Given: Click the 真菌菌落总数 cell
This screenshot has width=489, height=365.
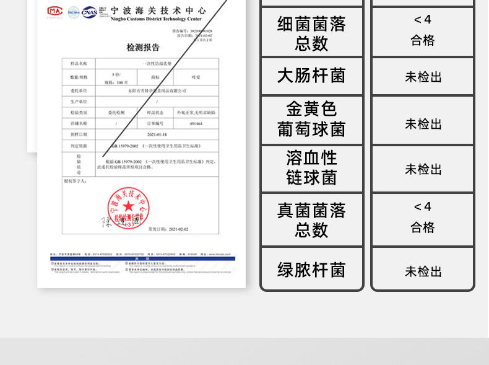Looking at the screenshot, I should point(311,220).
